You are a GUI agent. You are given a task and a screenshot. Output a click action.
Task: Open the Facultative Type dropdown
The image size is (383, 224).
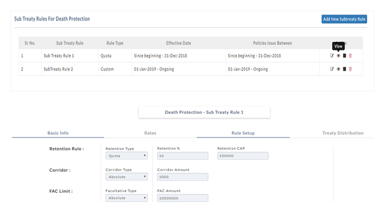[126, 198]
